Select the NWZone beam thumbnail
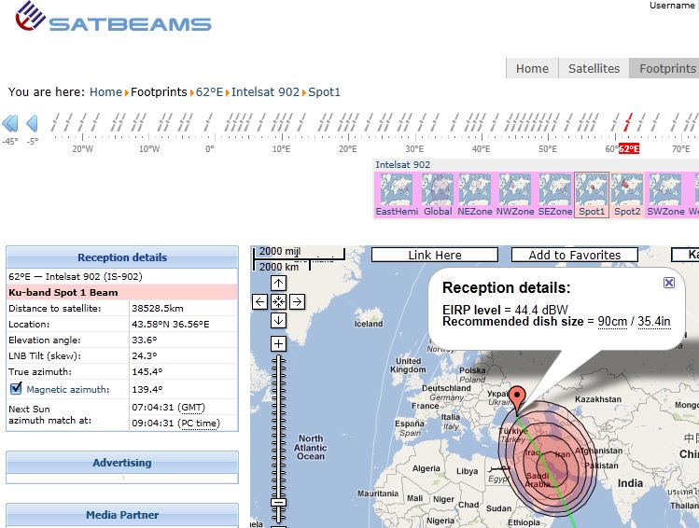 click(x=515, y=195)
